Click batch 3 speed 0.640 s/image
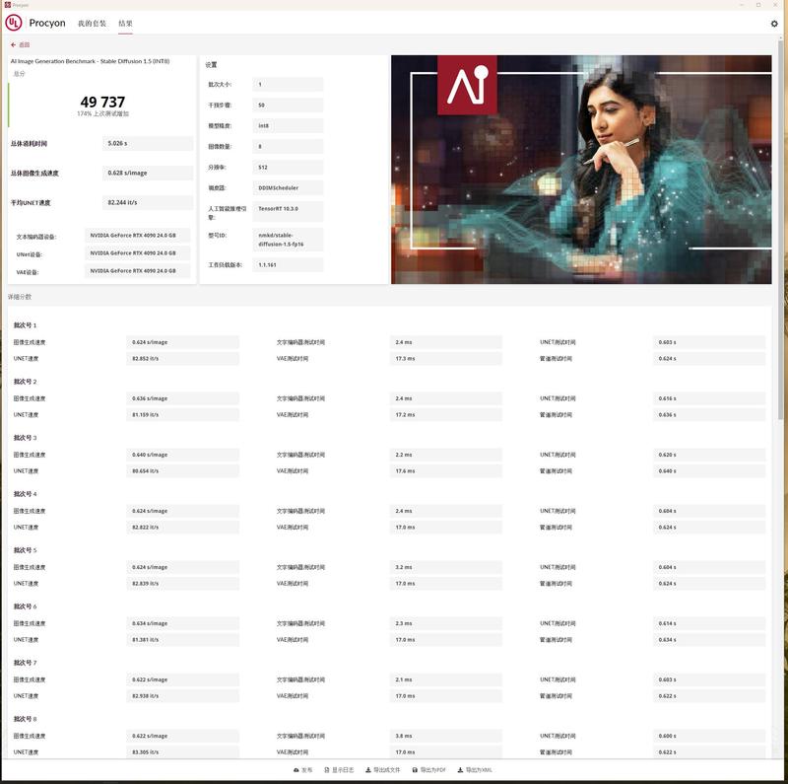The height and width of the screenshot is (784, 788). (x=182, y=455)
